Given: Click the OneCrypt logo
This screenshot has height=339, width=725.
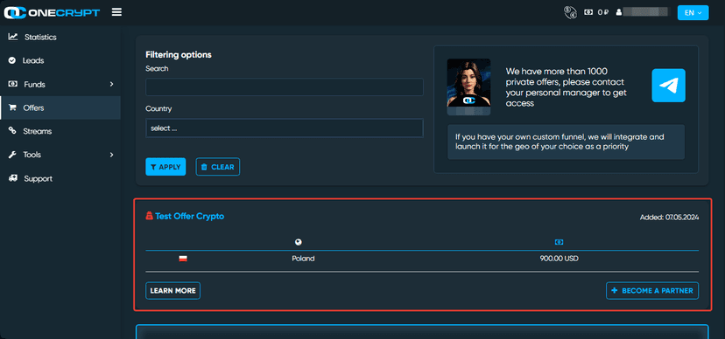Looking at the screenshot, I should 52,12.
